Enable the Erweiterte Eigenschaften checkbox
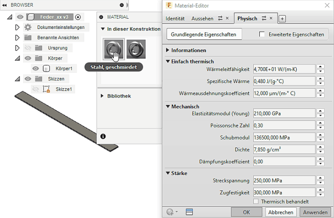The image size is (334, 218). pyautogui.click(x=262, y=35)
